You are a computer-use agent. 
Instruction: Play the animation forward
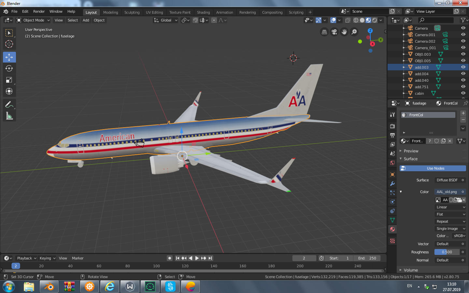tap(197, 258)
